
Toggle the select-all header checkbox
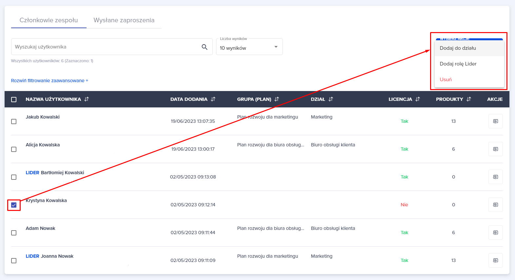click(x=14, y=100)
